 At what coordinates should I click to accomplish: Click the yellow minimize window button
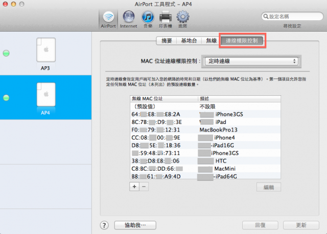pos(14,4)
